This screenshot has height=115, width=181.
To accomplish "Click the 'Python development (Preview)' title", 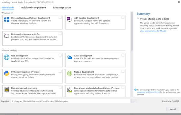I will point(25,72).
